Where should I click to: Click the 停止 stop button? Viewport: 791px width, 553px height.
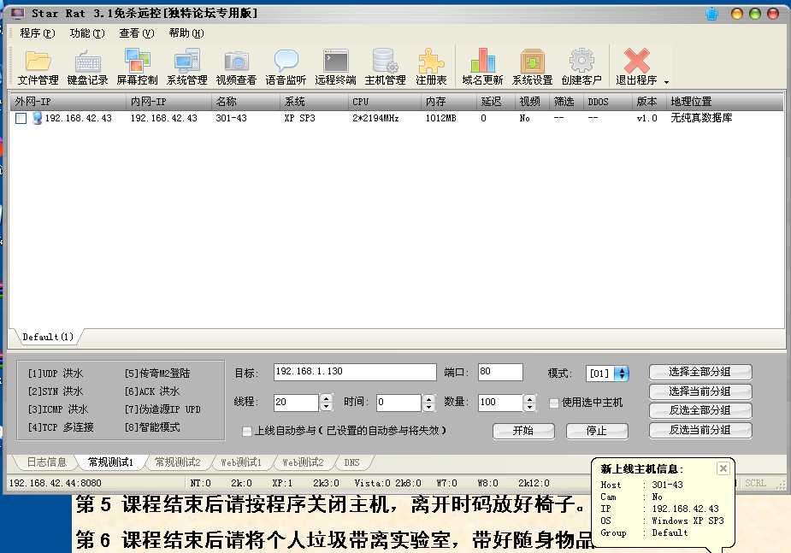pyautogui.click(x=597, y=431)
